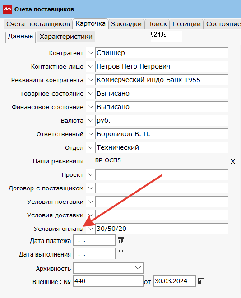Click the red application logo icon
Screen dimensions: 241x298
tap(8, 9)
